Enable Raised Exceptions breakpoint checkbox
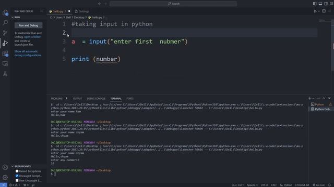 [17, 171]
